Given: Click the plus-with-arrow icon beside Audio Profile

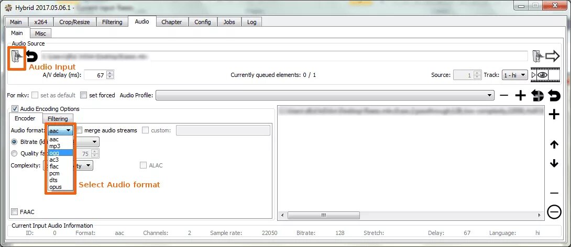Looking at the screenshot, I should coord(537,95).
